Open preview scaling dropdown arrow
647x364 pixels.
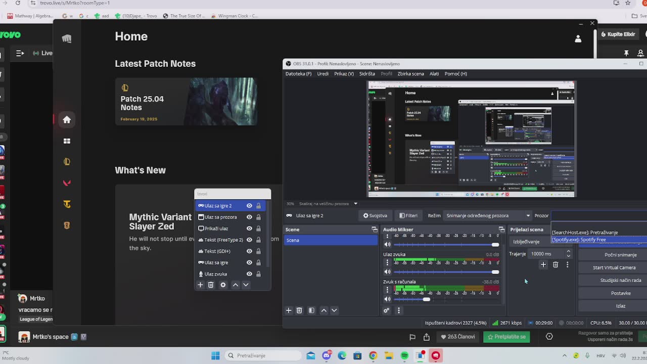click(355, 204)
